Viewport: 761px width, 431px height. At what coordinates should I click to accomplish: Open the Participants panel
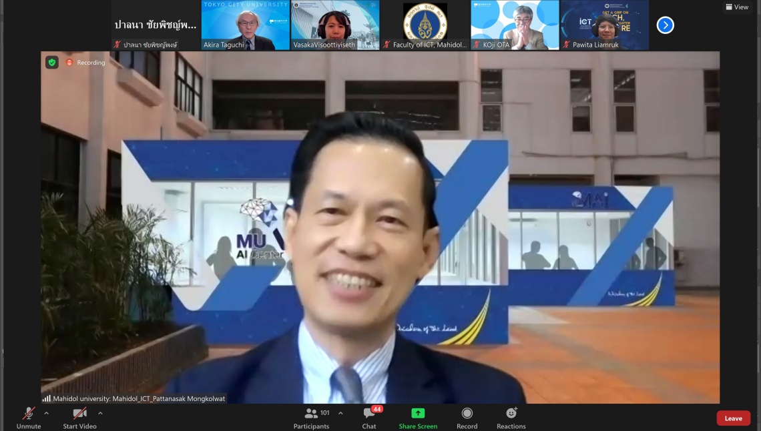(x=312, y=417)
